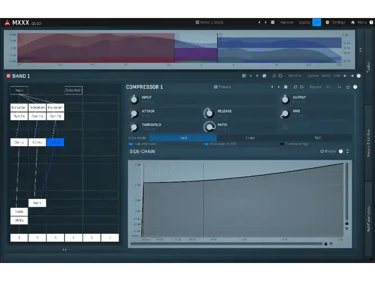
Task: Open the 1x oversampling selector
Action: [x=340, y=87]
